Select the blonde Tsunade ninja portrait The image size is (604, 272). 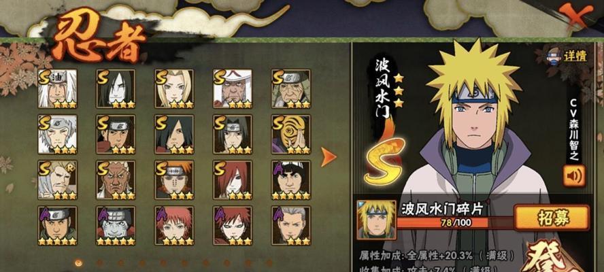pyautogui.click(x=174, y=88)
